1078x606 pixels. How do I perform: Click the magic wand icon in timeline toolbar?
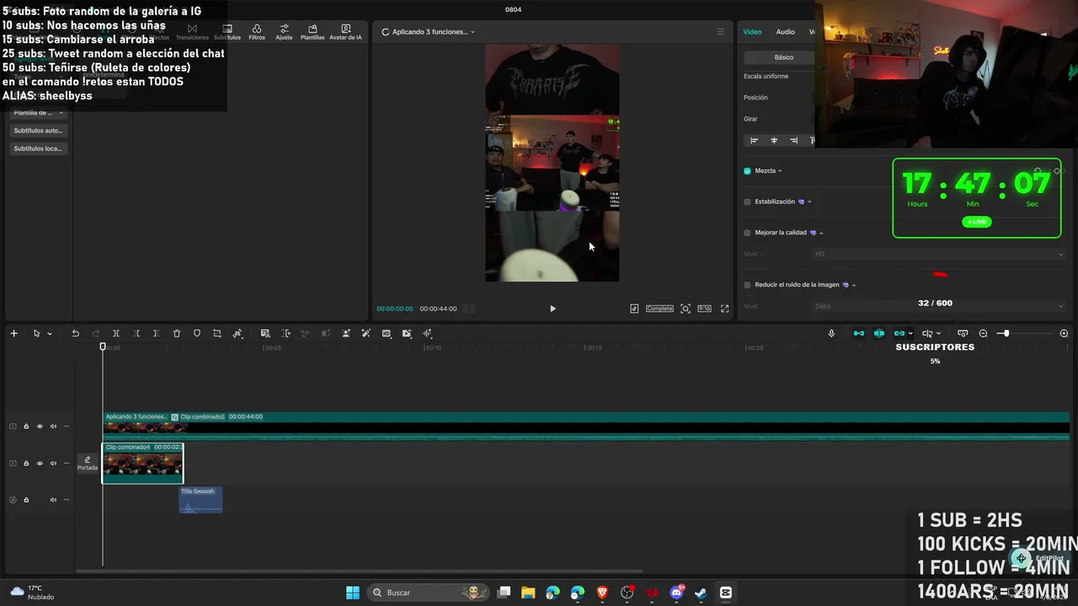(x=366, y=333)
